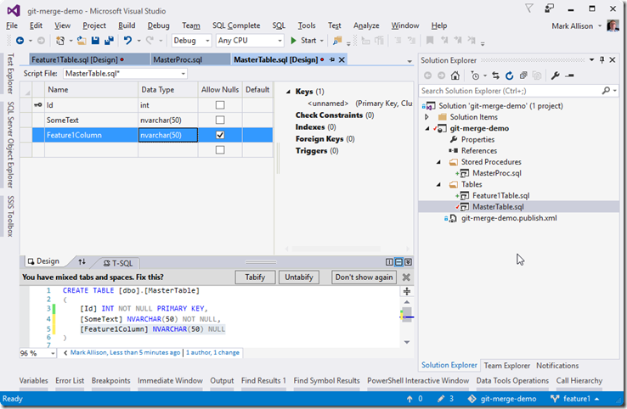
Task: Click the Undo arrow icon
Action: (127, 41)
